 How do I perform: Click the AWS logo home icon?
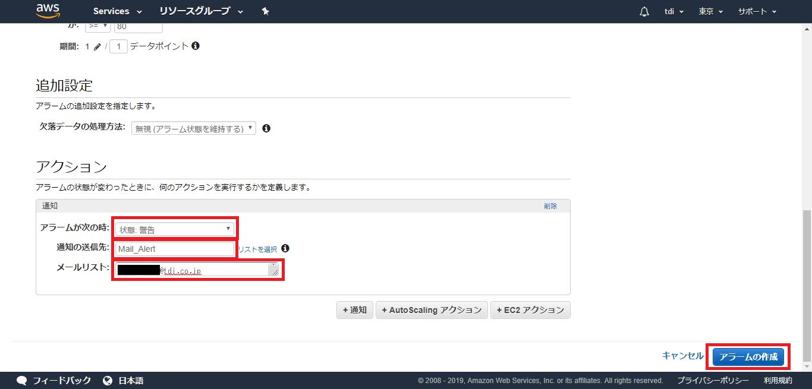click(x=48, y=11)
